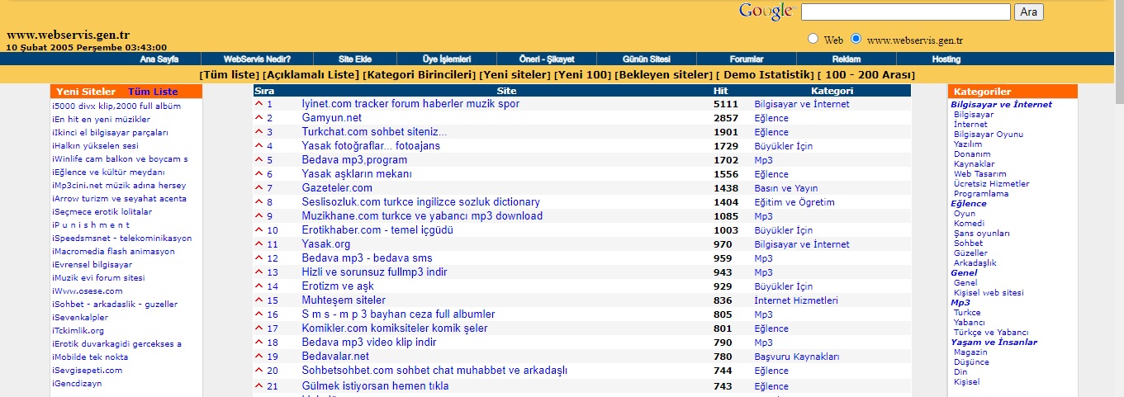The height and width of the screenshot is (397, 1124).
Task: Open Reklam menu item
Action: click(x=847, y=59)
